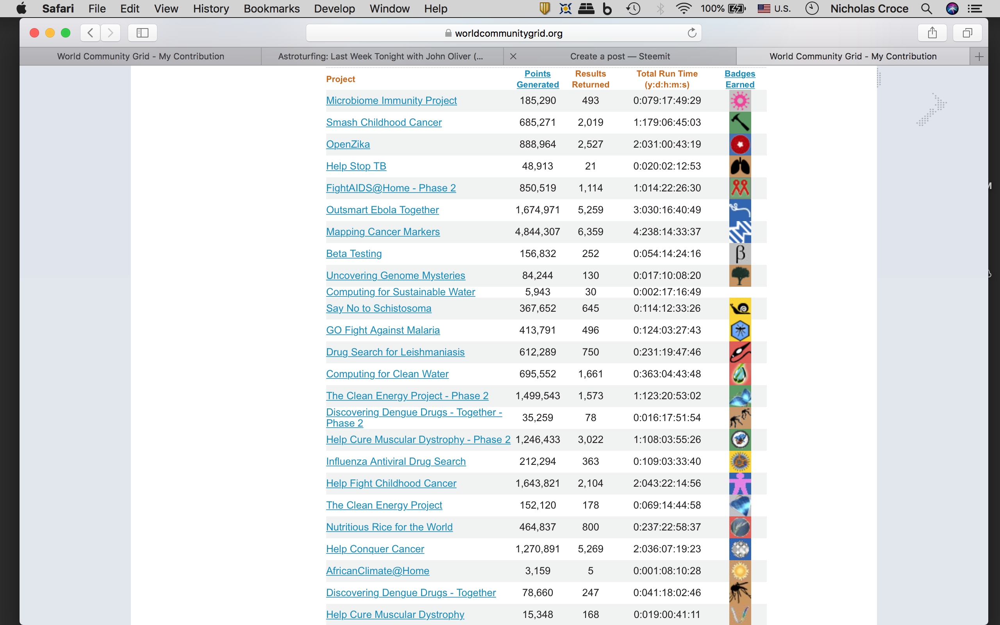Switch to the Astroturfing Last Week Tonight tab
This screenshot has height=625, width=1000.
tap(380, 56)
